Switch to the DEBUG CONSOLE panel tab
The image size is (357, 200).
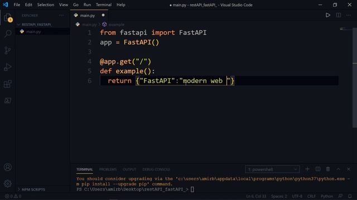[x=156, y=169]
